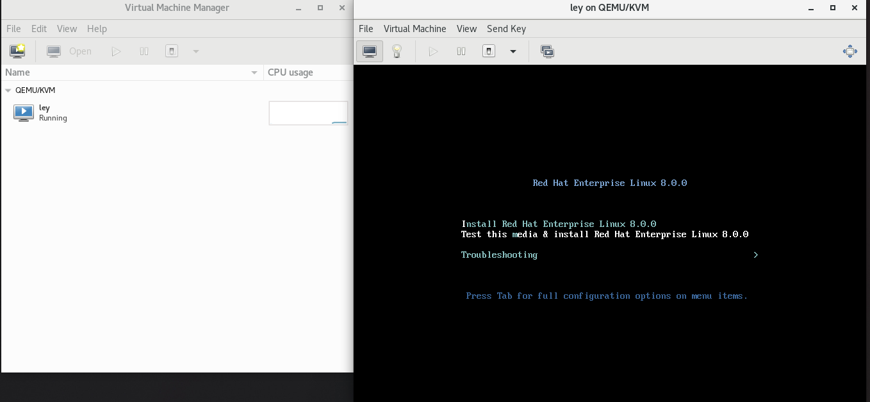Toggle fullscreen view of the VM
Screen dimensions: 870x402
850,51
